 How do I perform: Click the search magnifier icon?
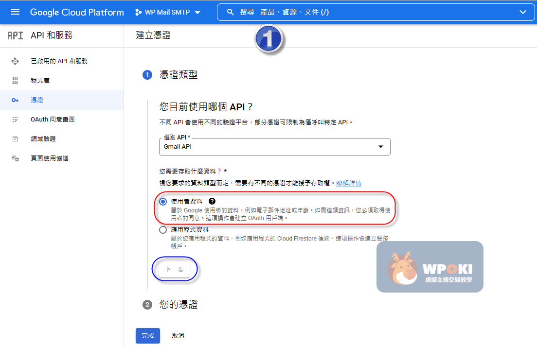coord(231,12)
